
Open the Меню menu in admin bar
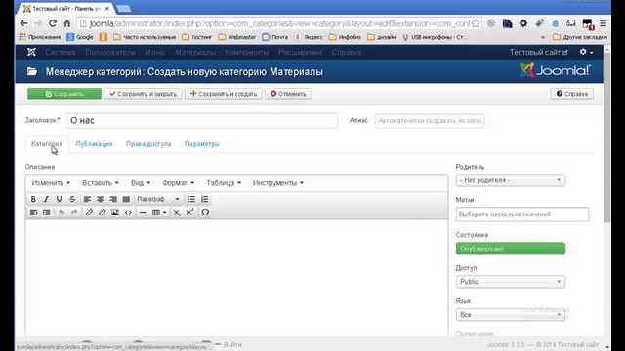[155, 52]
